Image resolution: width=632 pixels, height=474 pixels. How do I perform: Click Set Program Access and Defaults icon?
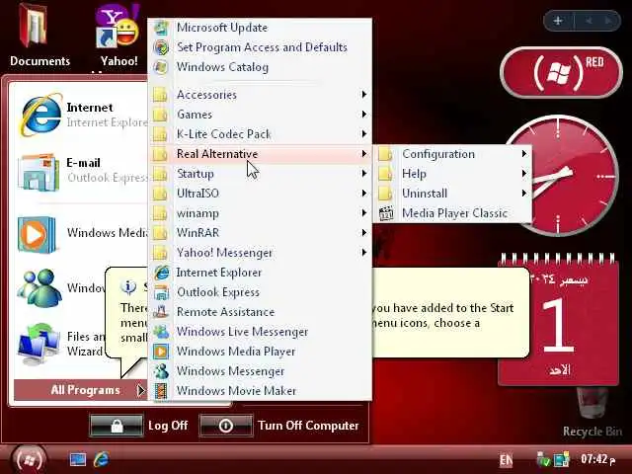tap(161, 47)
